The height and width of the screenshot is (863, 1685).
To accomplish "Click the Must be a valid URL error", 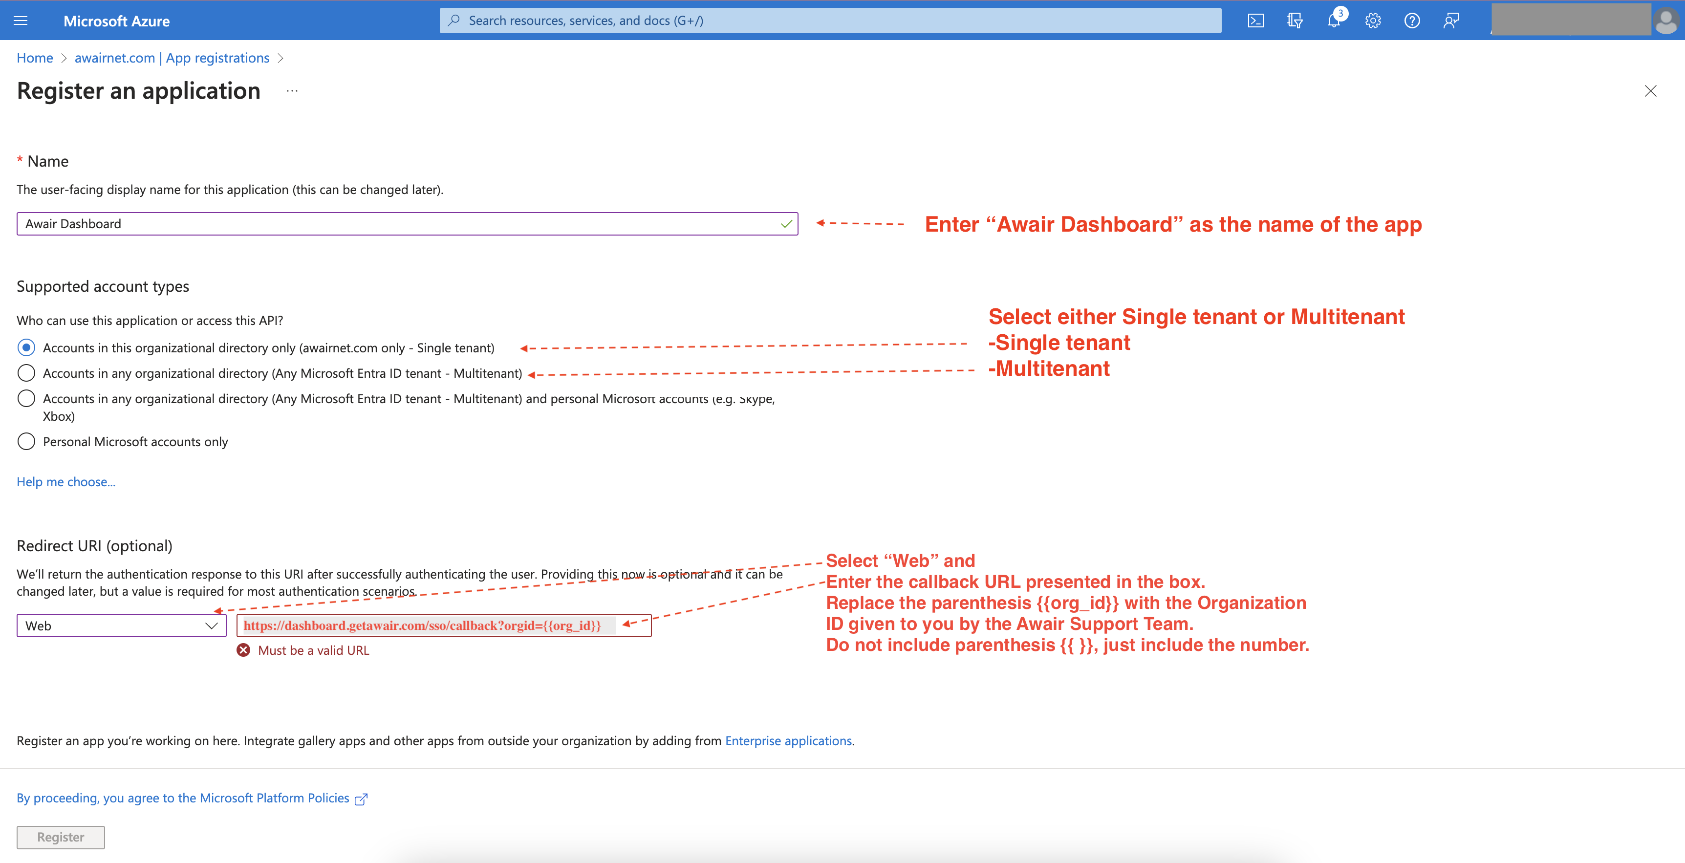I will 313,650.
